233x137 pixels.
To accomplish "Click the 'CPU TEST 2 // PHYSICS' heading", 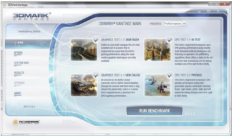I will coord(188,75).
